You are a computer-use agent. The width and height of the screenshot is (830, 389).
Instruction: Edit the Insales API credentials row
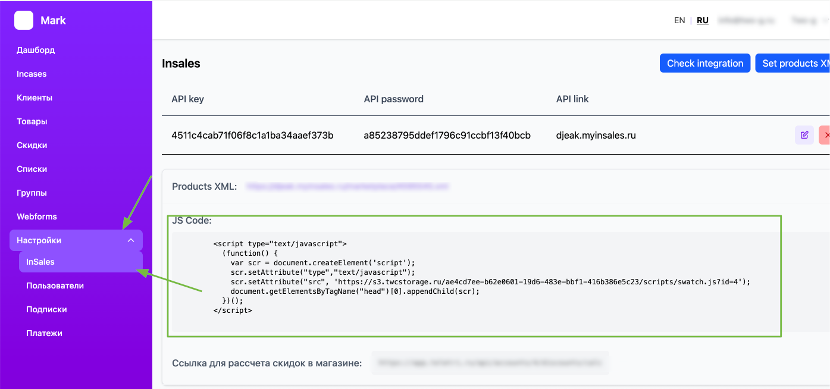coord(804,135)
